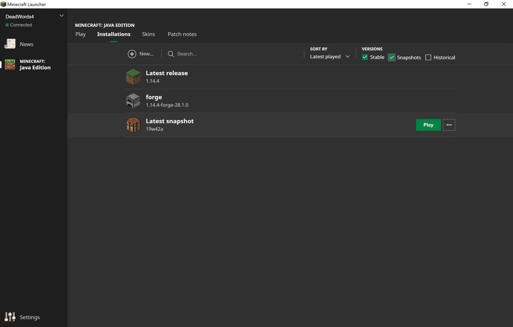
Task: Toggle the Snapshots versions checkbox
Action: pos(392,57)
